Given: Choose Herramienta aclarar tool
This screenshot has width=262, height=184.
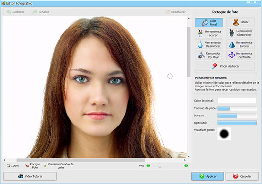Looking at the screenshot, I should (209, 33).
